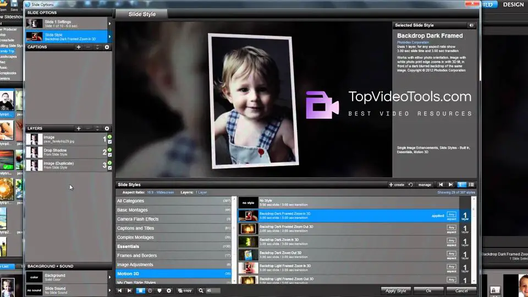Click the Layers reorder arrows icon
This screenshot has width=528, height=297.
click(x=97, y=128)
